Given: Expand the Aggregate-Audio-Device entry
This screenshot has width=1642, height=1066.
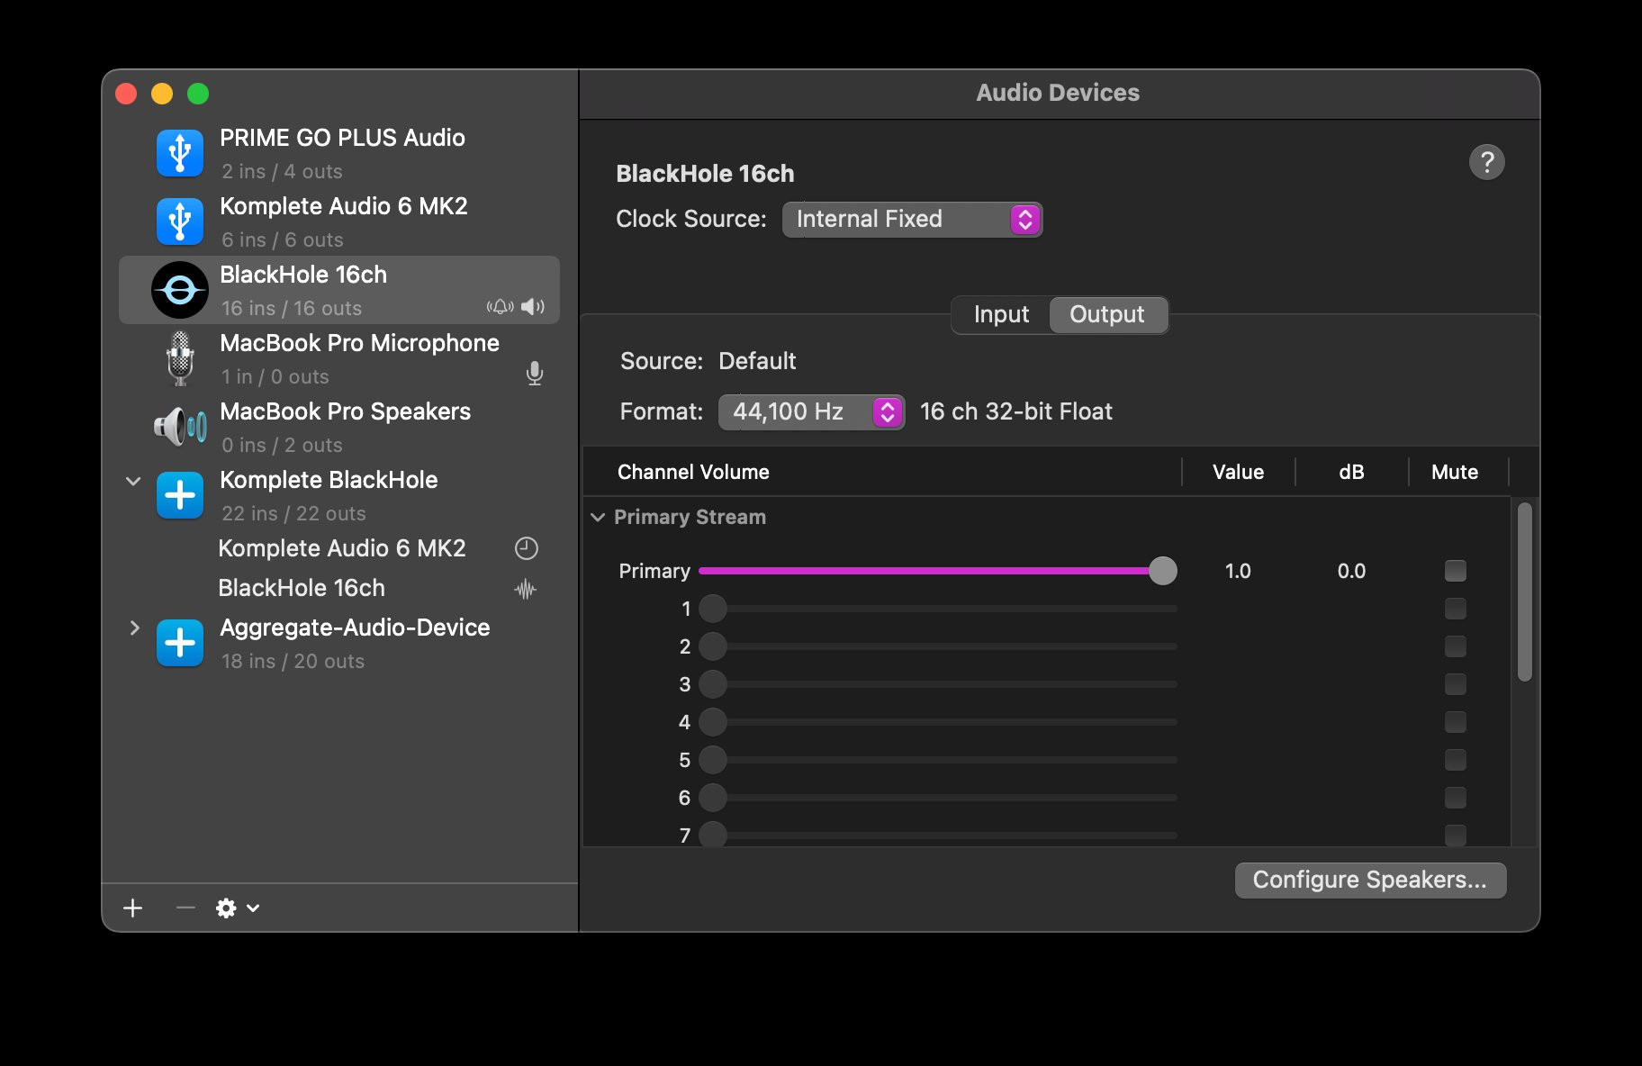Looking at the screenshot, I should (x=134, y=628).
